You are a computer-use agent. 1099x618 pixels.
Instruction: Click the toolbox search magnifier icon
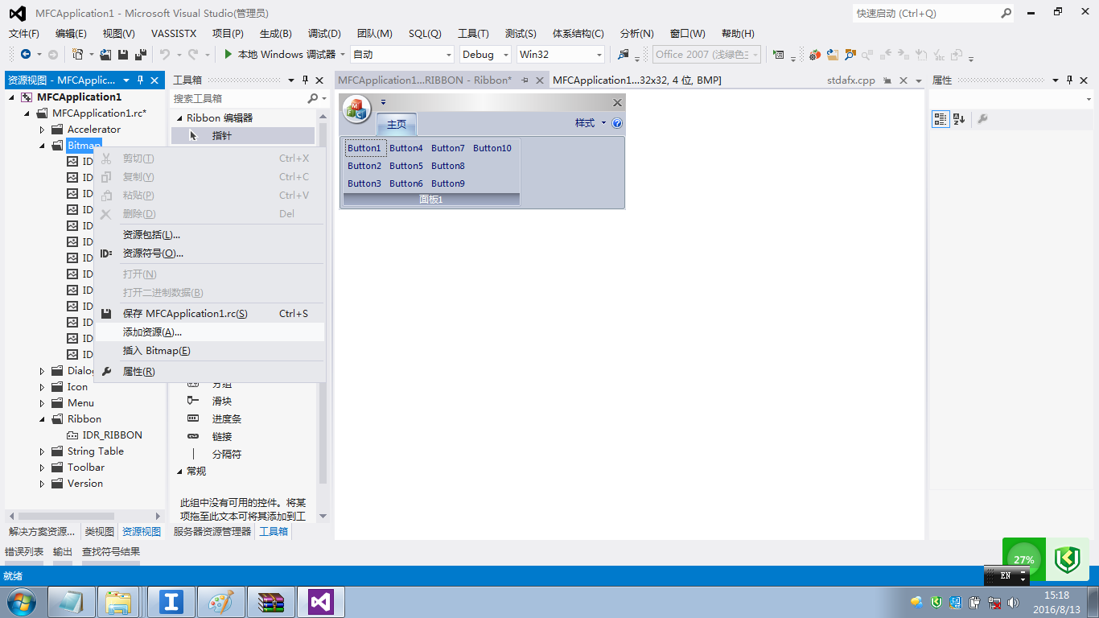coord(313,98)
